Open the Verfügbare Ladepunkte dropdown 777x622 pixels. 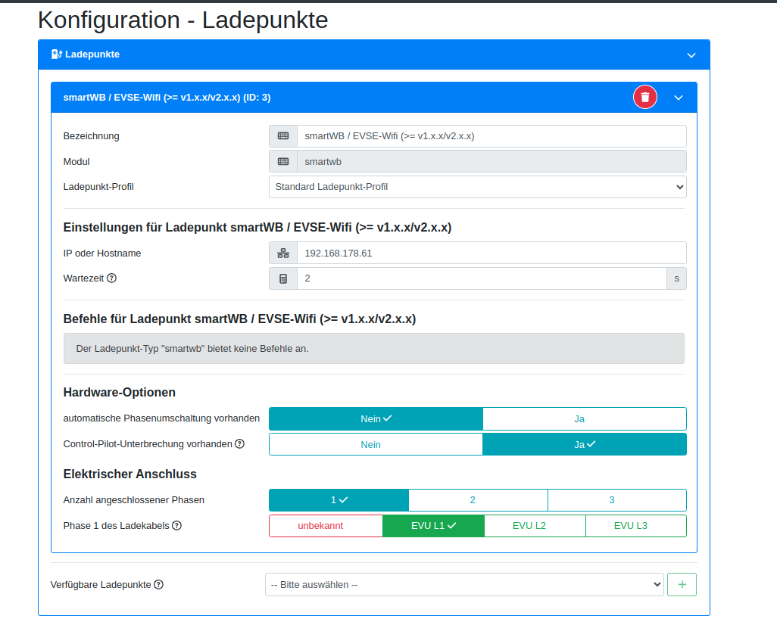pyautogui.click(x=464, y=584)
